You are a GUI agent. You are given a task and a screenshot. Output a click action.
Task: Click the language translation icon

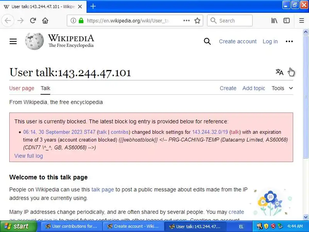pyautogui.click(x=279, y=72)
